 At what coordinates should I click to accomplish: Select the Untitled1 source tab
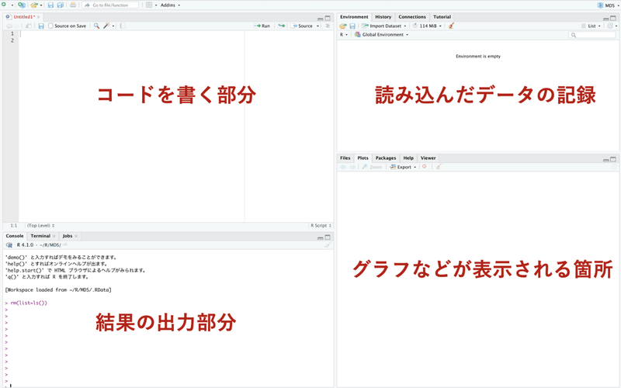(23, 17)
